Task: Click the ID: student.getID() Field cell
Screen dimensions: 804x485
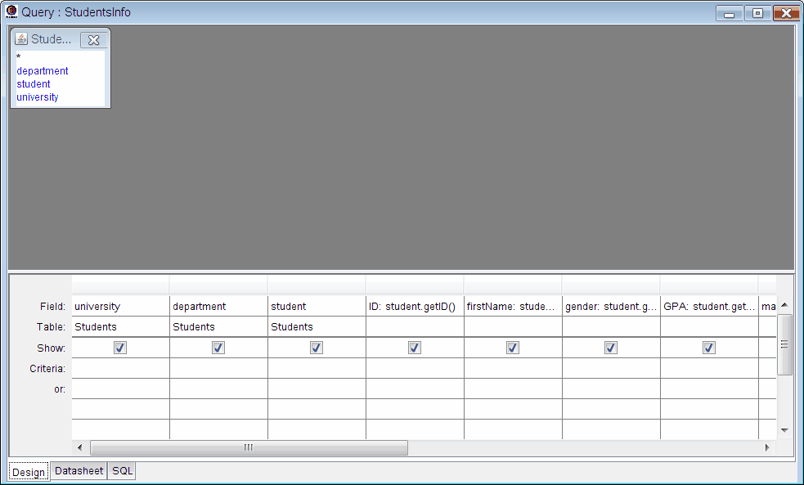Action: pos(415,306)
